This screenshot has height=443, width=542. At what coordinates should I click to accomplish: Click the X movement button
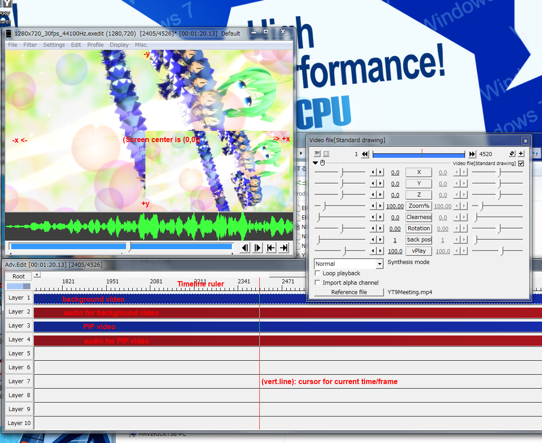tap(419, 172)
